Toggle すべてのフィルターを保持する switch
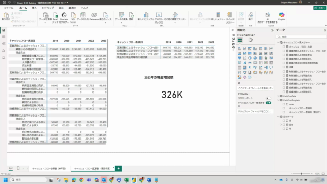327x184 pixels. point(268,103)
